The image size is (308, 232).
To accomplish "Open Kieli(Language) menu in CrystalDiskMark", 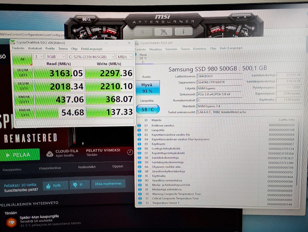I will [x=91, y=49].
